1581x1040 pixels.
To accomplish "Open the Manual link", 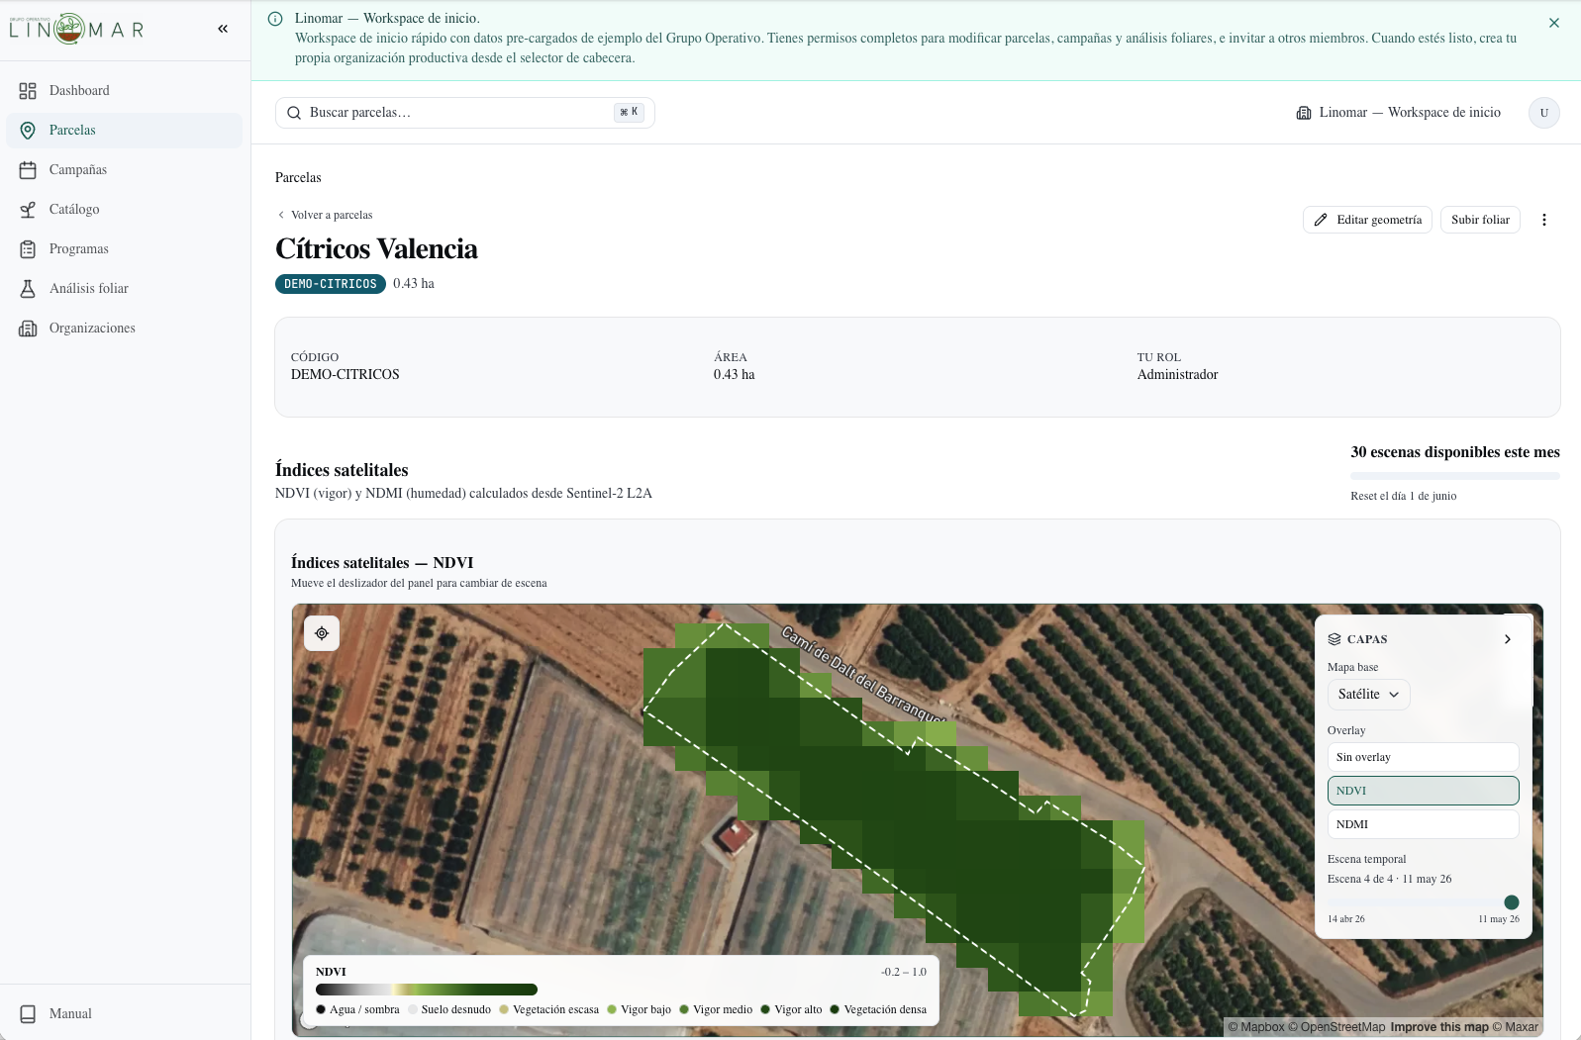I will point(124,1014).
